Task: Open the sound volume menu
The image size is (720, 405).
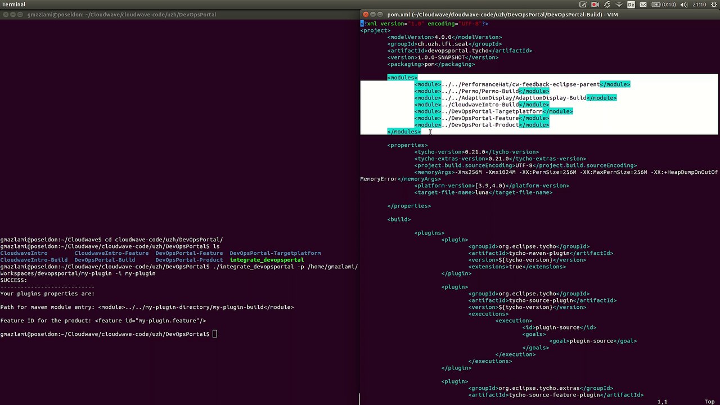Action: [x=685, y=4]
